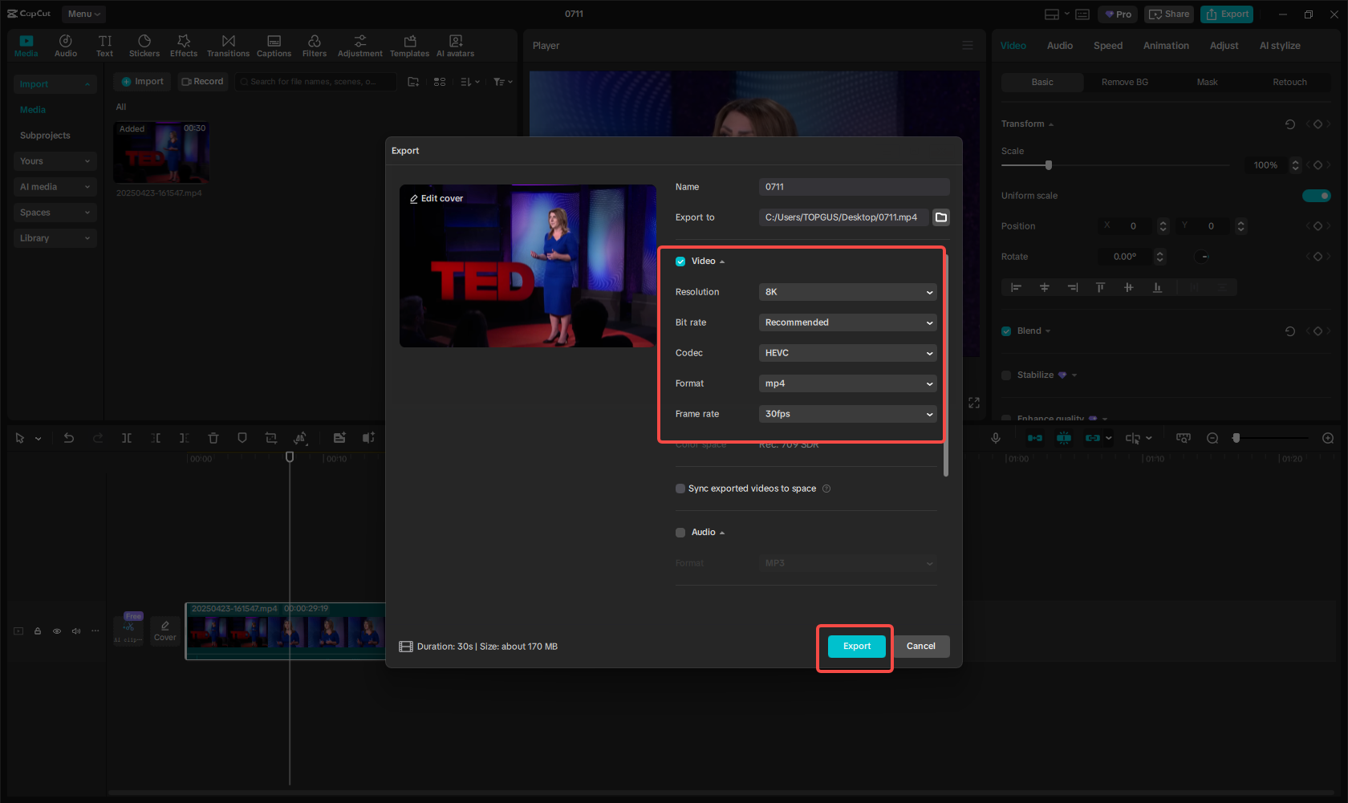
Task: Open the Codec dropdown showing HEVC
Action: click(x=847, y=353)
